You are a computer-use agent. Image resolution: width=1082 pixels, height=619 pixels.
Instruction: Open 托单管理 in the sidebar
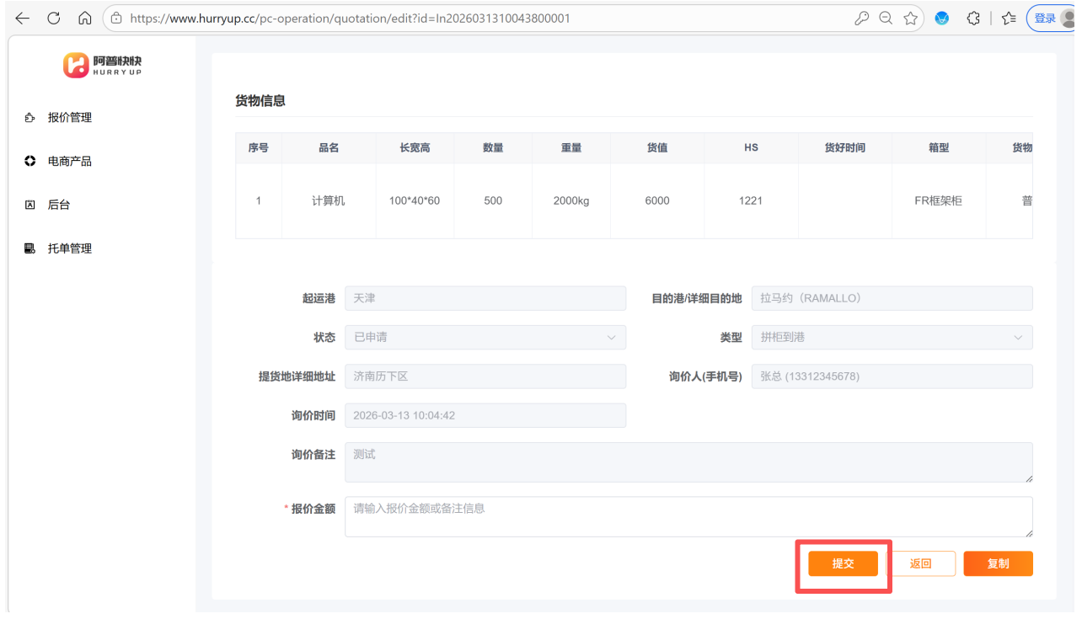(x=69, y=248)
